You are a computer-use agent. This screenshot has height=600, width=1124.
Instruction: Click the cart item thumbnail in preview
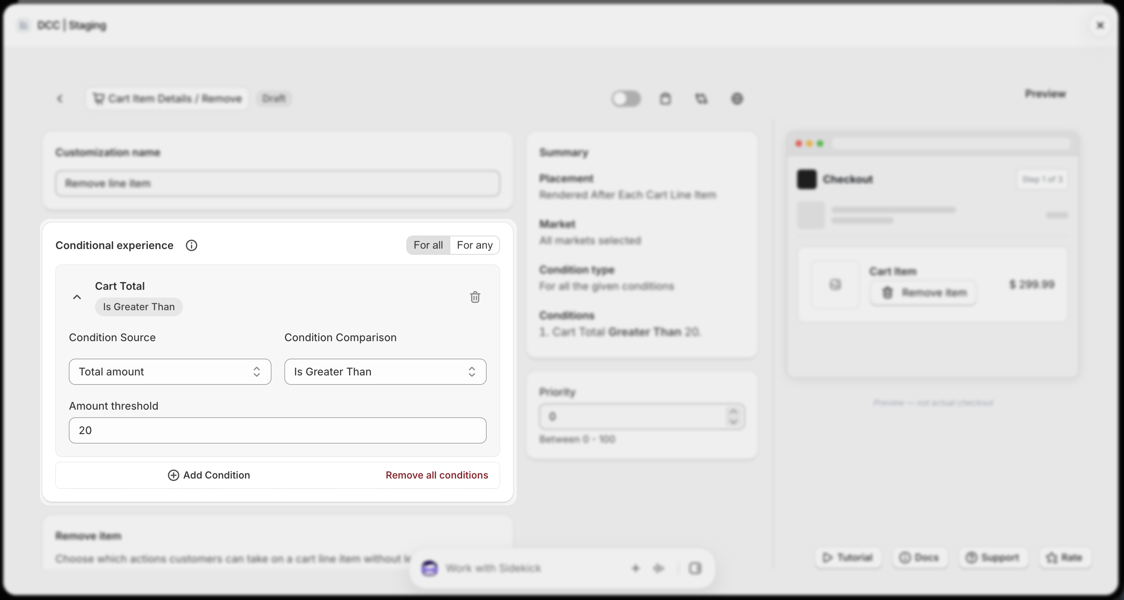(835, 285)
